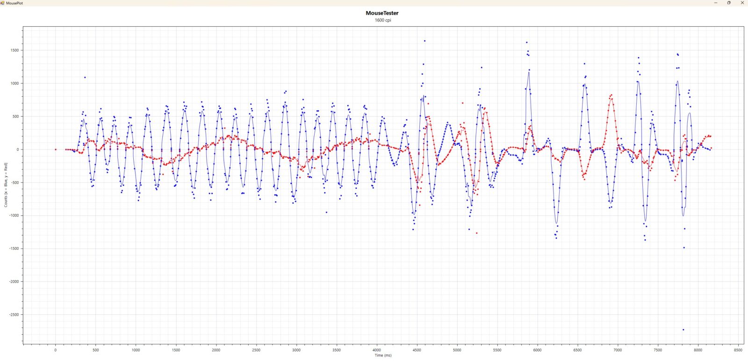Select the lowest blue outlier point below -2500
748x361 pixels.
pyautogui.click(x=683, y=330)
